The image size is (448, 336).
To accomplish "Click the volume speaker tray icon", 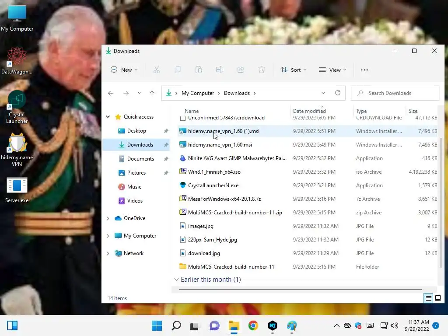I will pos(395,325).
